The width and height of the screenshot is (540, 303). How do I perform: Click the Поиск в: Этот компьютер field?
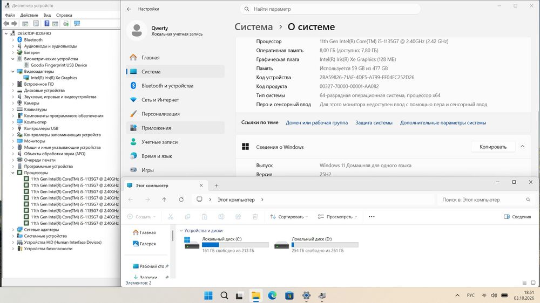click(485, 199)
